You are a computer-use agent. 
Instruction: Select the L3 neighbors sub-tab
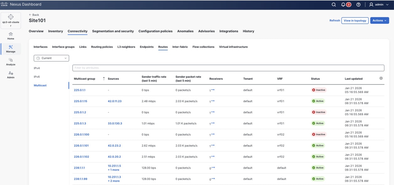click(126, 47)
